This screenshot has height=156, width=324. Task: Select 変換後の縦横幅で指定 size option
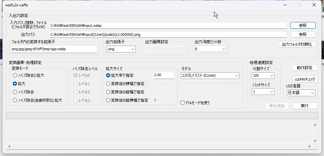click(108, 100)
